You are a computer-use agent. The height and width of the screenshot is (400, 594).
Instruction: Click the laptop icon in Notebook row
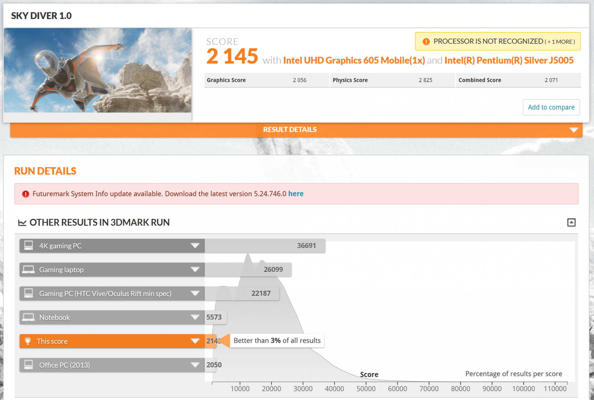point(29,317)
